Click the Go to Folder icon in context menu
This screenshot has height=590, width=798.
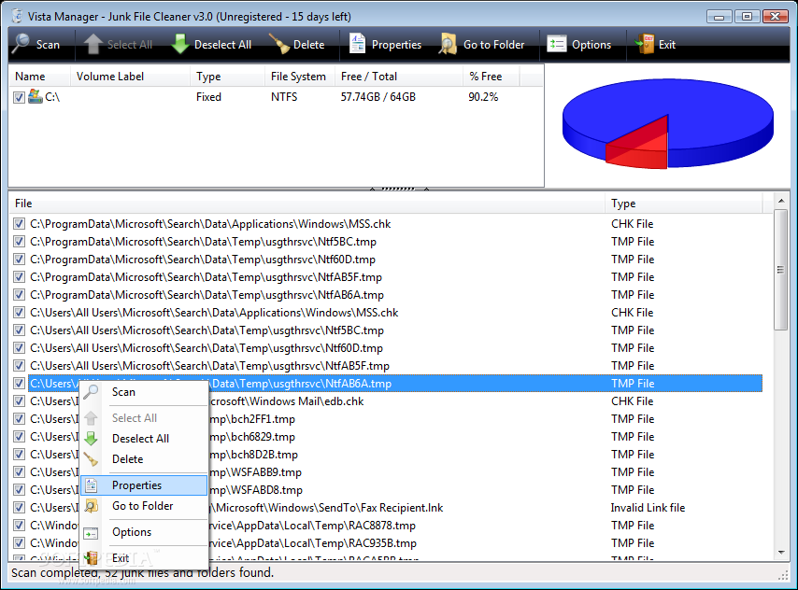(x=91, y=506)
